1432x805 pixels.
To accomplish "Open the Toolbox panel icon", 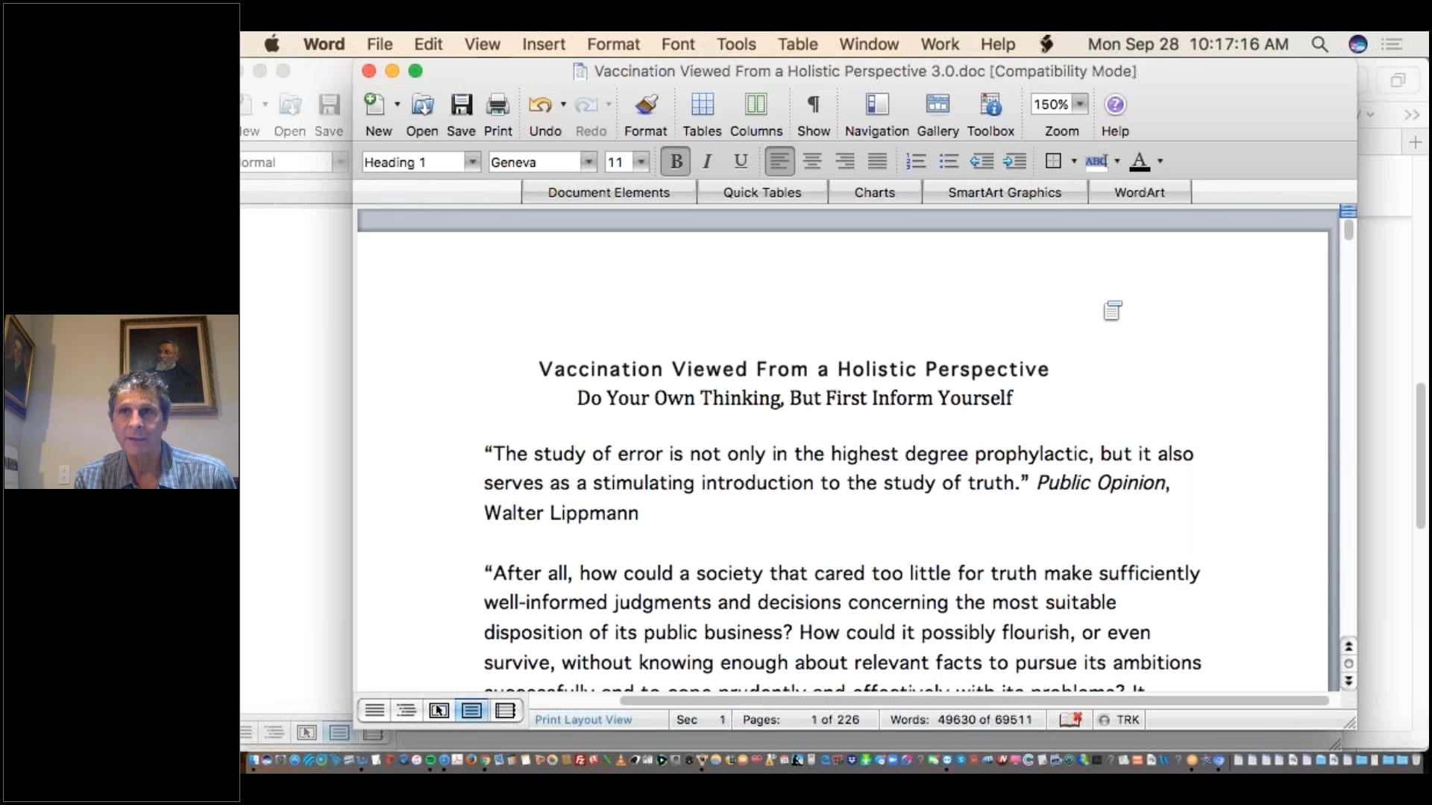I will coord(990,105).
